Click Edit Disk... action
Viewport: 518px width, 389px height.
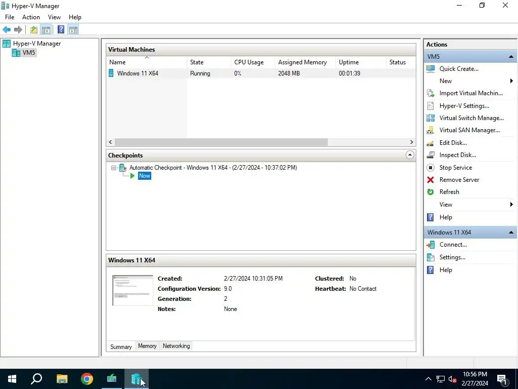point(453,143)
